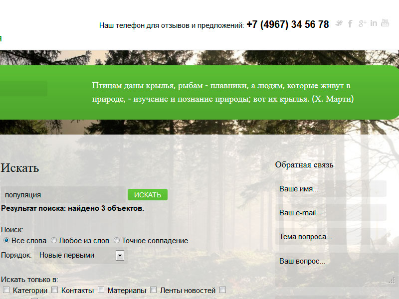Viewport: 399px width, 299px height.
Task: Check the 'Материалы' filter checkbox
Action: 101,290
